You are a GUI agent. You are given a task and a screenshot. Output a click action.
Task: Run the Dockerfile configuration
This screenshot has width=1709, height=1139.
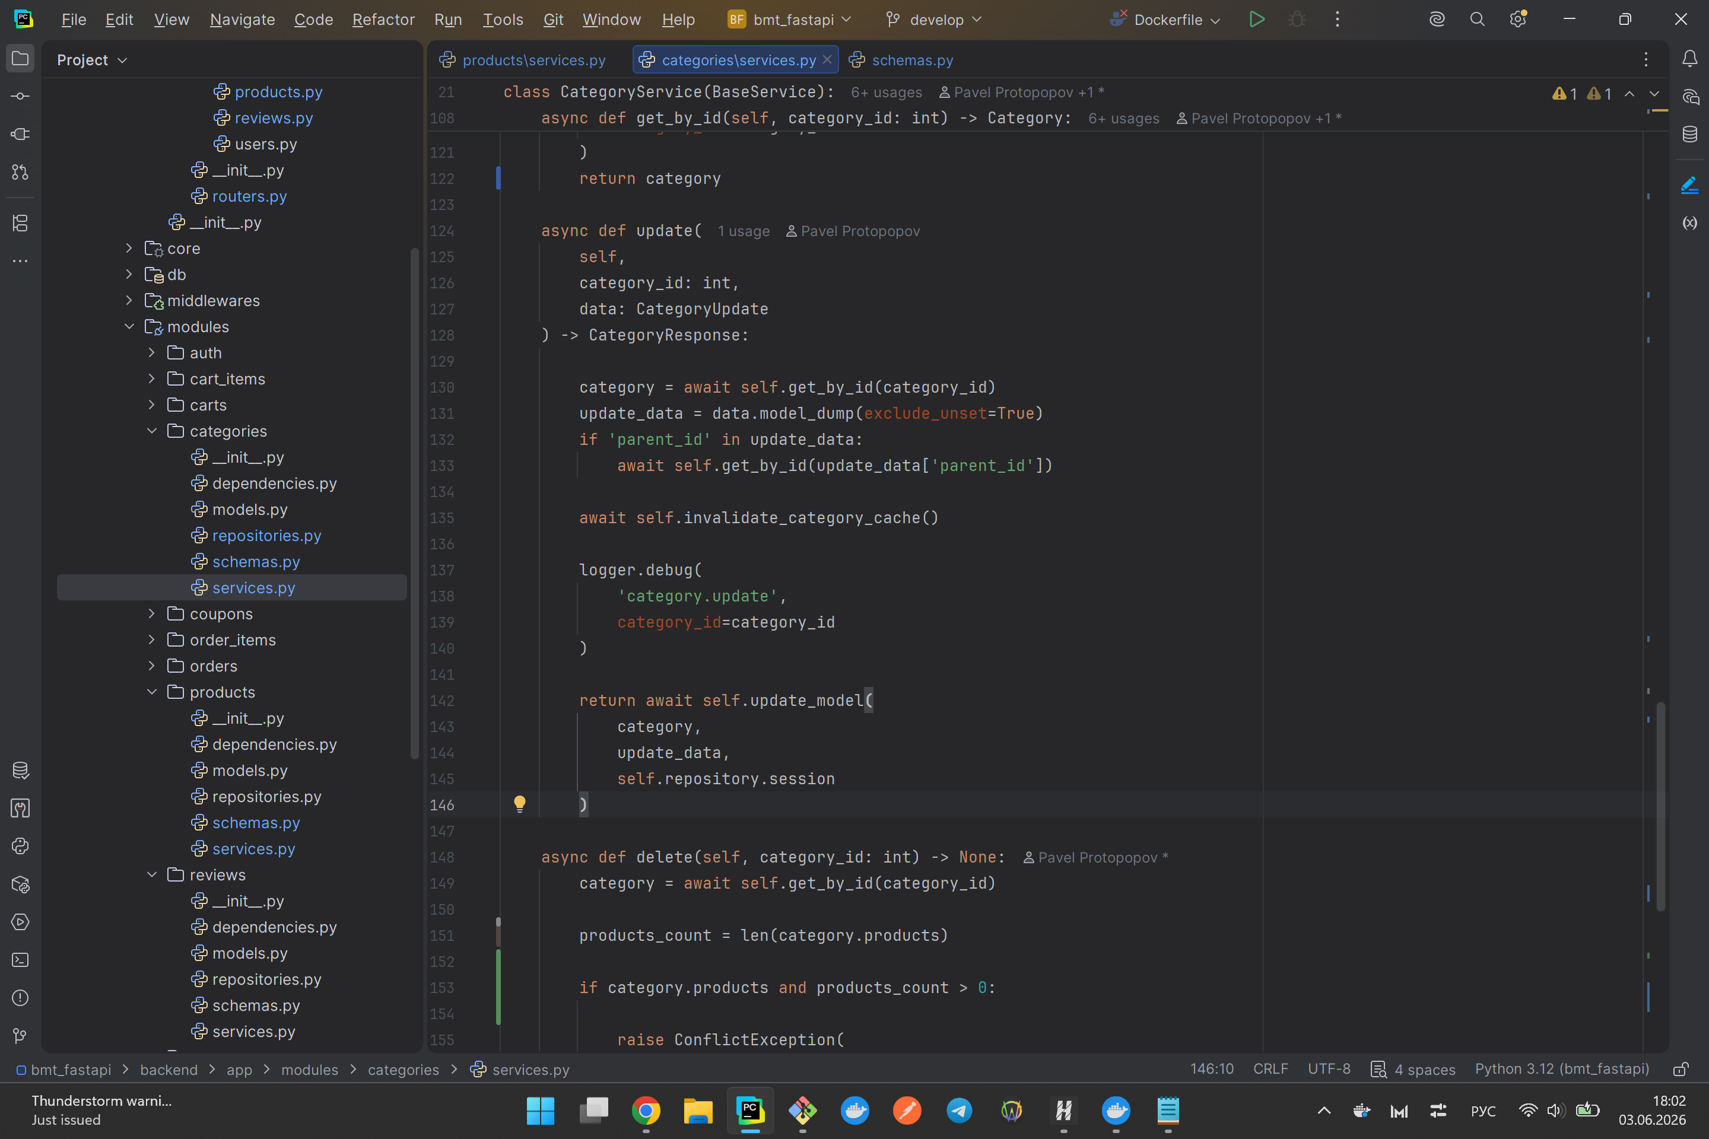1256,20
